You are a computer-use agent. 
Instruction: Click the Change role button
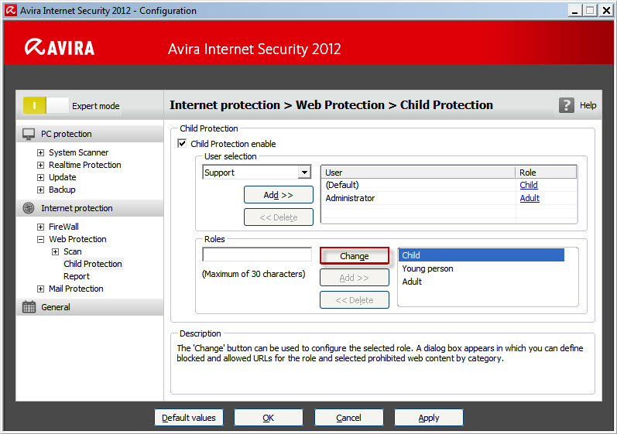pos(355,256)
